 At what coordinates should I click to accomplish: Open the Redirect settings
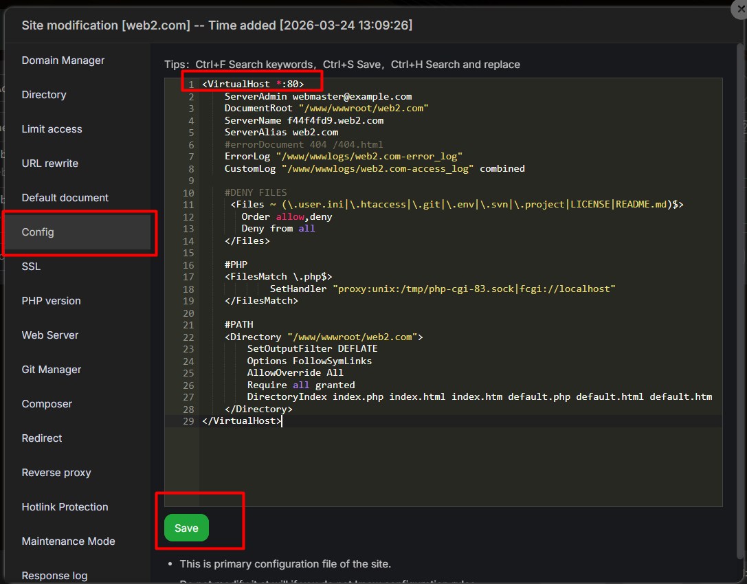coord(42,438)
